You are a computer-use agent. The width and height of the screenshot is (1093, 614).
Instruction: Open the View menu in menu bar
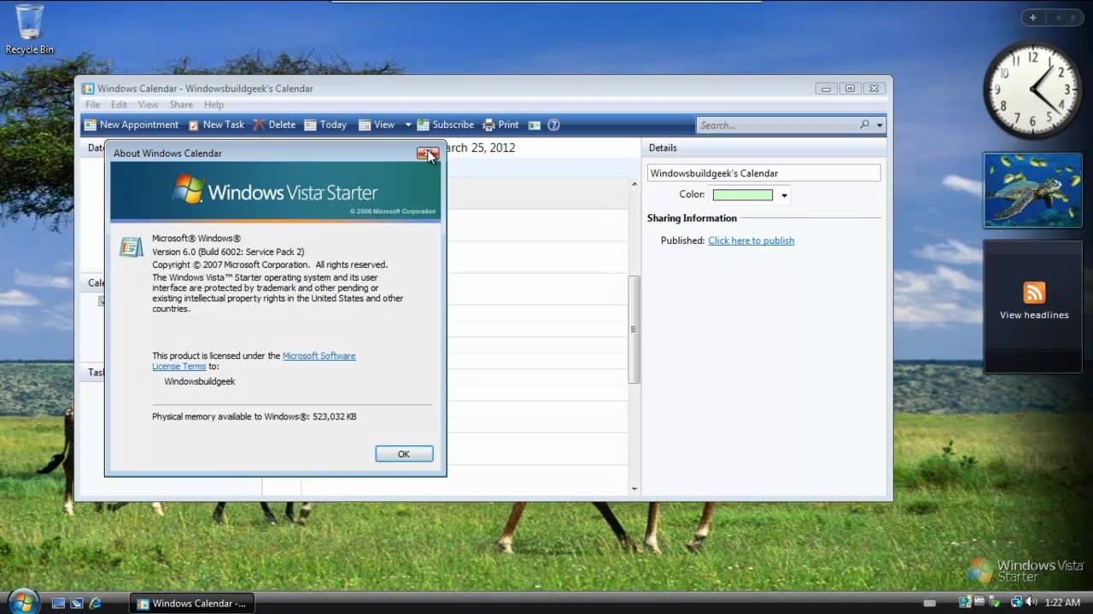tap(149, 105)
